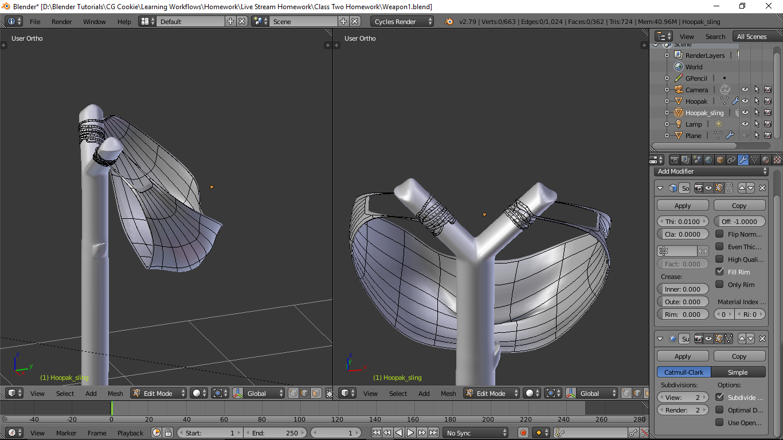This screenshot has width=783, height=440.
Task: Uncheck the Fill Rim checkbox
Action: coord(719,272)
